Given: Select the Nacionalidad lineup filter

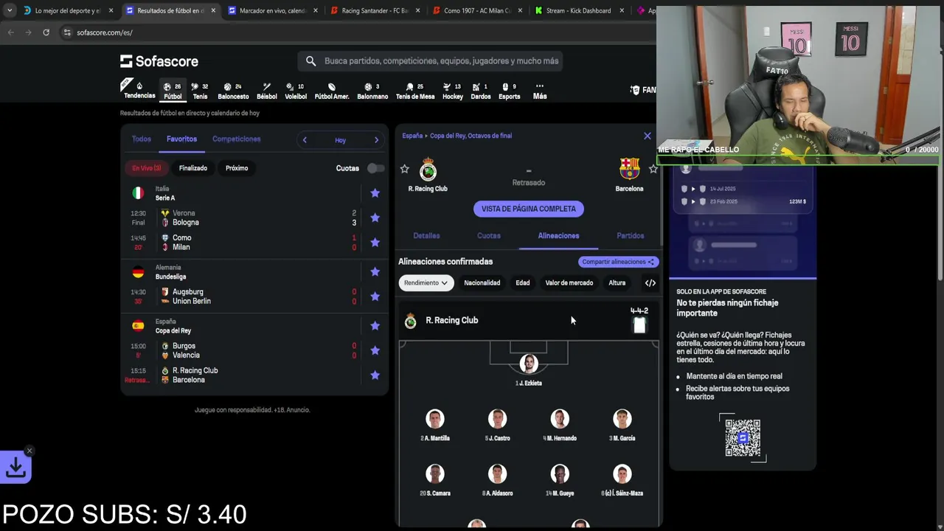Looking at the screenshot, I should [482, 282].
